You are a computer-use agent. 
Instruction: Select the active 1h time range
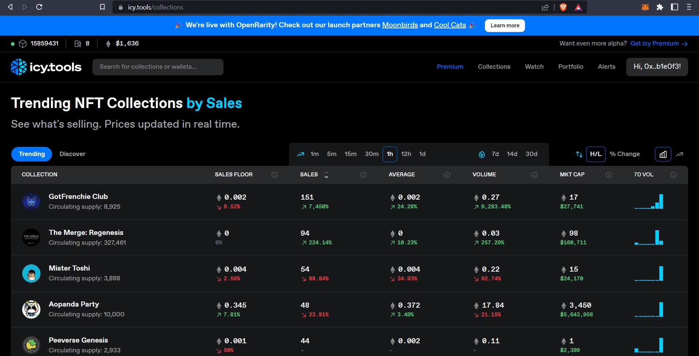coord(390,154)
